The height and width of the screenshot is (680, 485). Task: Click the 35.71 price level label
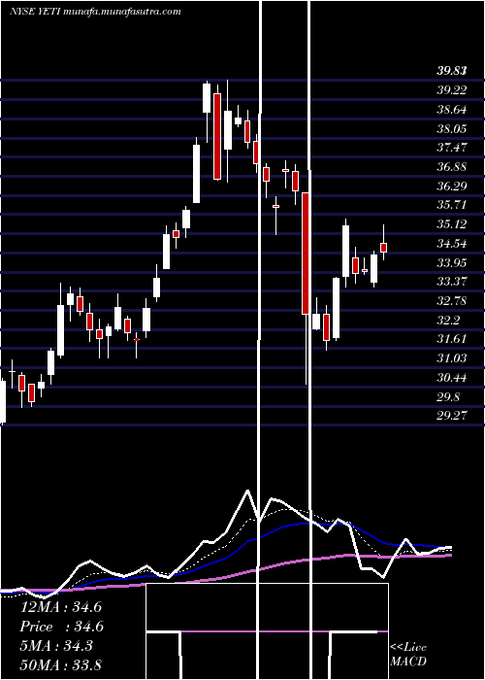tap(451, 205)
